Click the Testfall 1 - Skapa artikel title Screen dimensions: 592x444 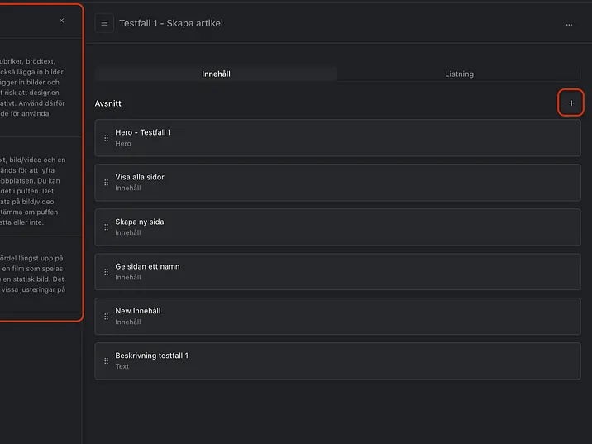pyautogui.click(x=171, y=24)
